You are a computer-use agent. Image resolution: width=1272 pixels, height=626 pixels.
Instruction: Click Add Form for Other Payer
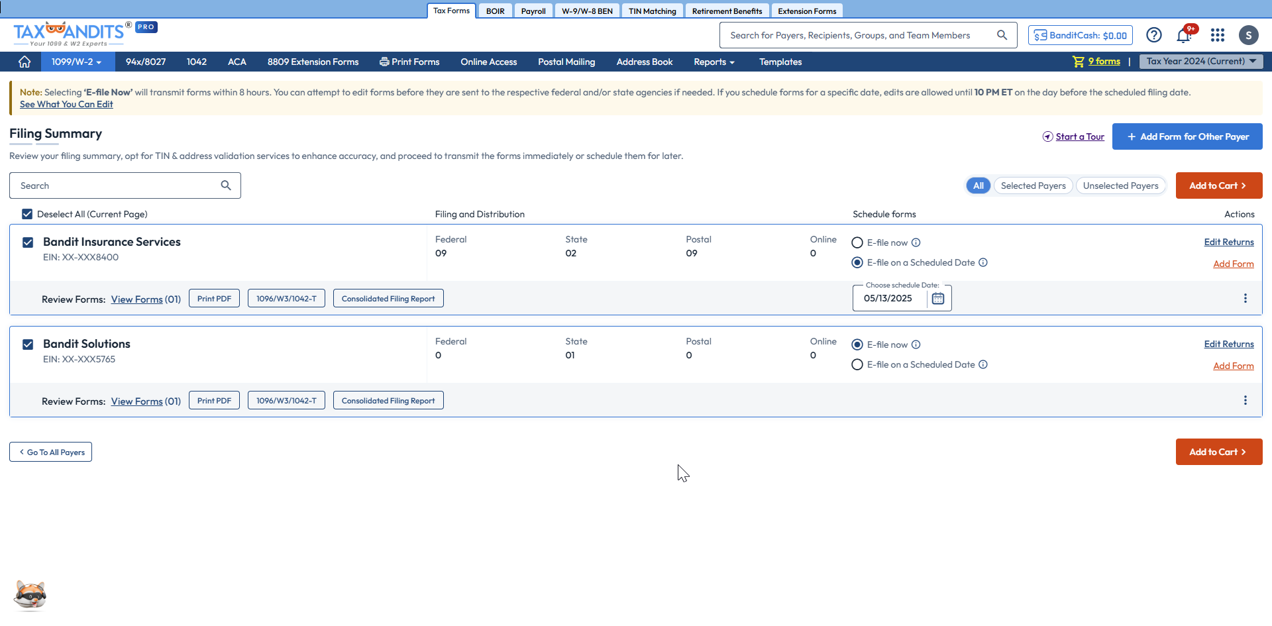point(1187,136)
